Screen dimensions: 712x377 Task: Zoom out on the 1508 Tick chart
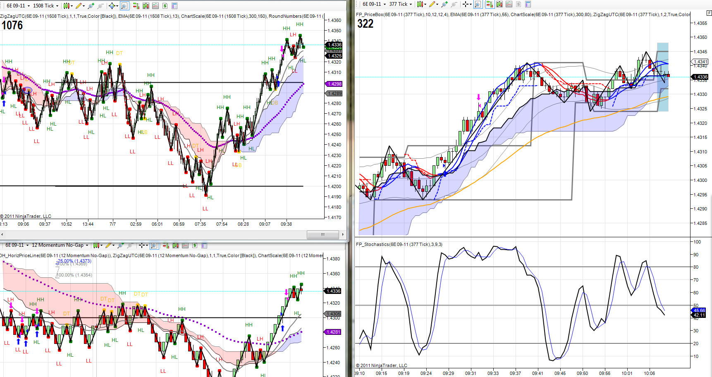coord(100,6)
